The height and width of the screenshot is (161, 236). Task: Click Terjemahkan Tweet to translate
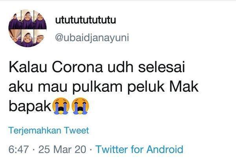tap(49, 130)
